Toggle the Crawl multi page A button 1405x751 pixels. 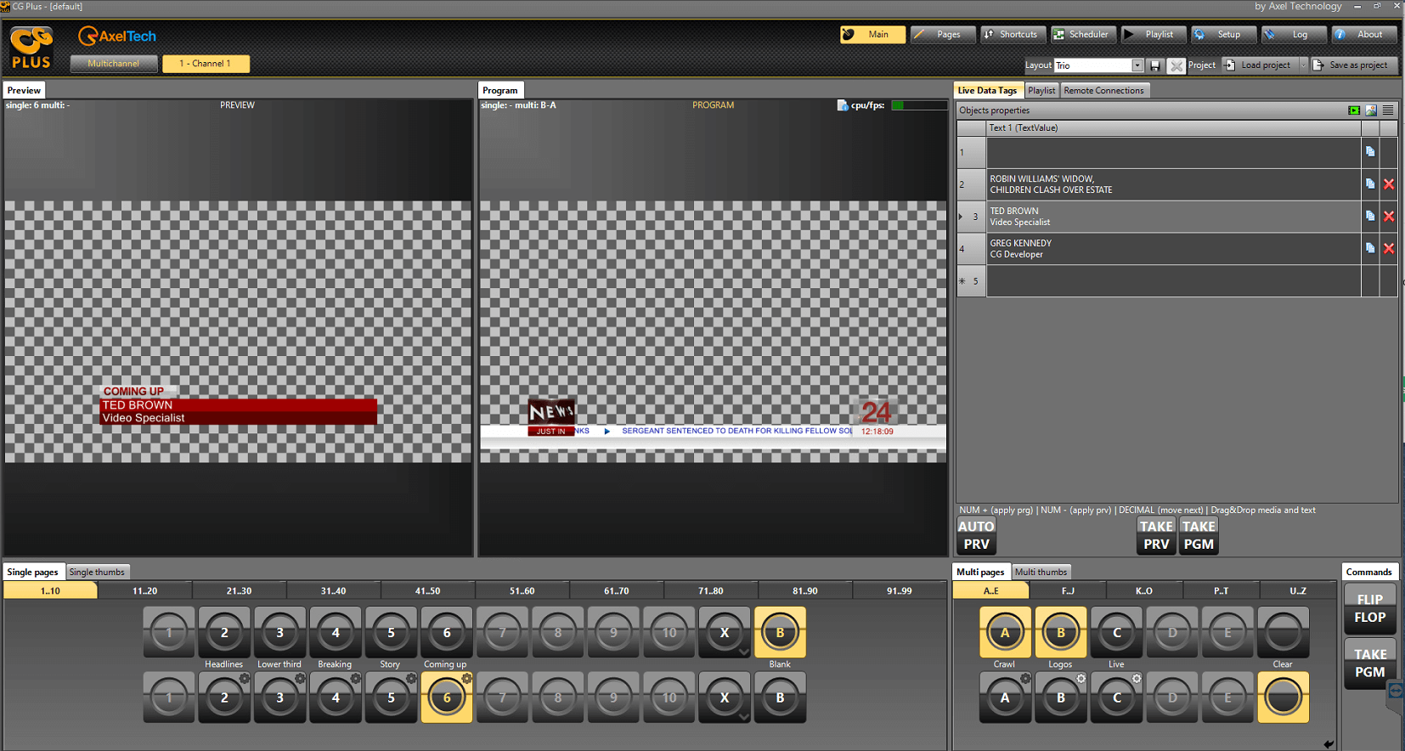(x=1005, y=632)
